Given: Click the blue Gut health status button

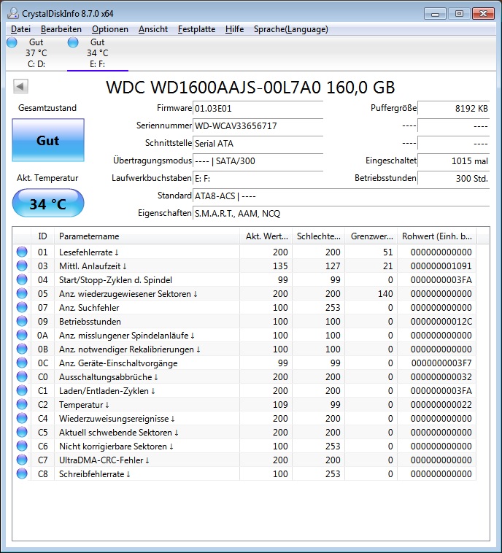Looking at the screenshot, I should pyautogui.click(x=48, y=140).
